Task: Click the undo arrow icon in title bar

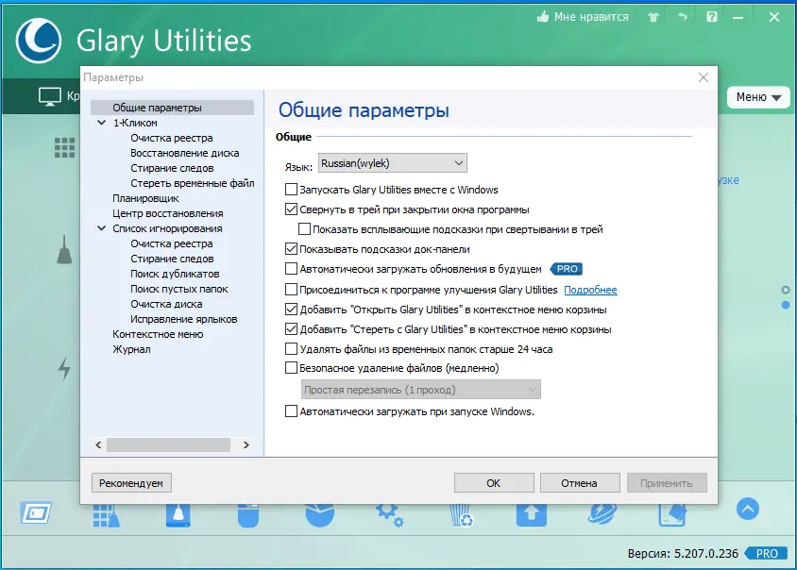Action: tap(682, 17)
